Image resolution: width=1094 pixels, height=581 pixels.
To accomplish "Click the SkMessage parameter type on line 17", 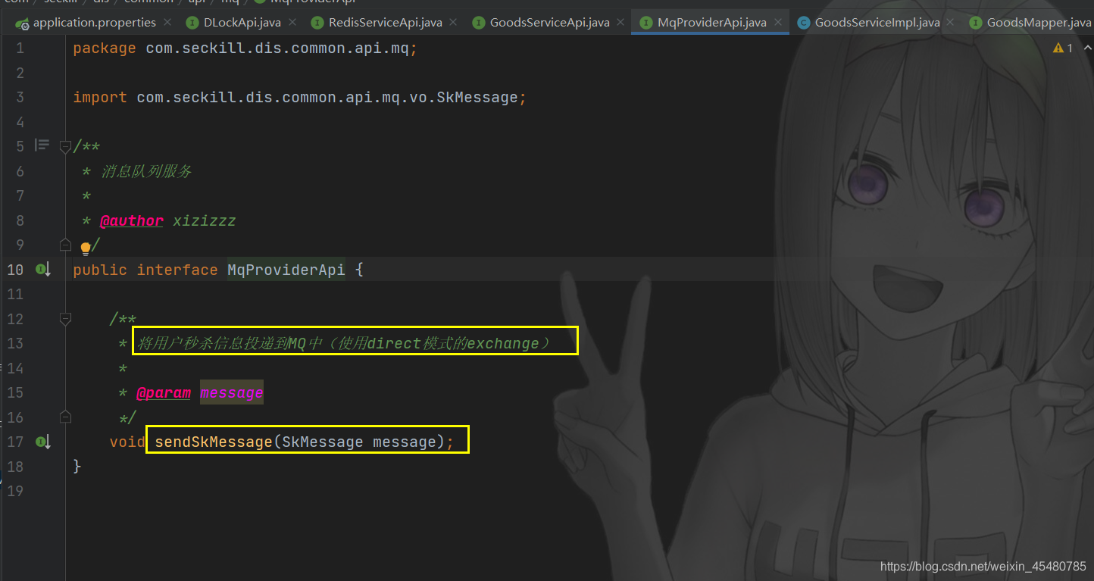I will pos(323,442).
